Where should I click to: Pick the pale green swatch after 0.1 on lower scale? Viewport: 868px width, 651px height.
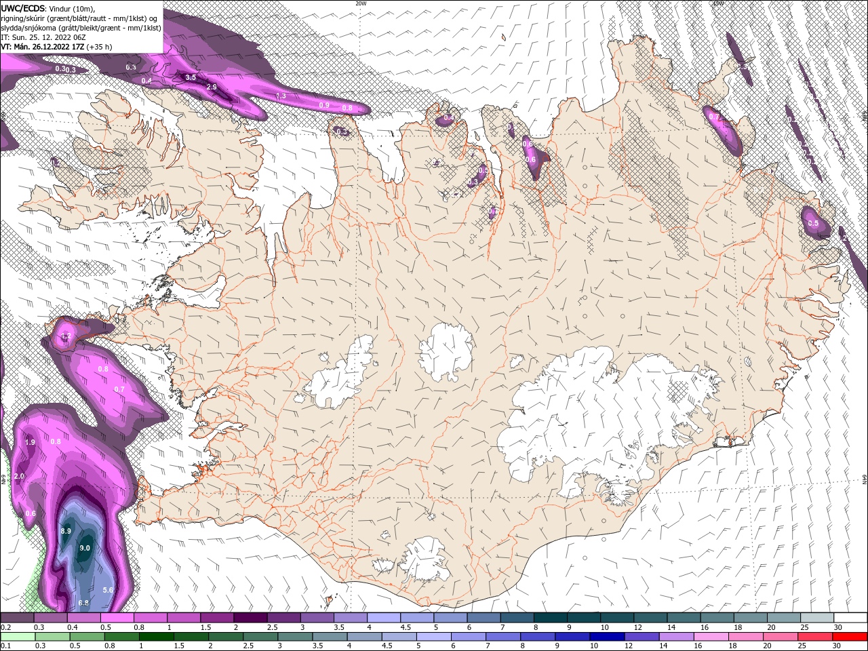[18, 637]
